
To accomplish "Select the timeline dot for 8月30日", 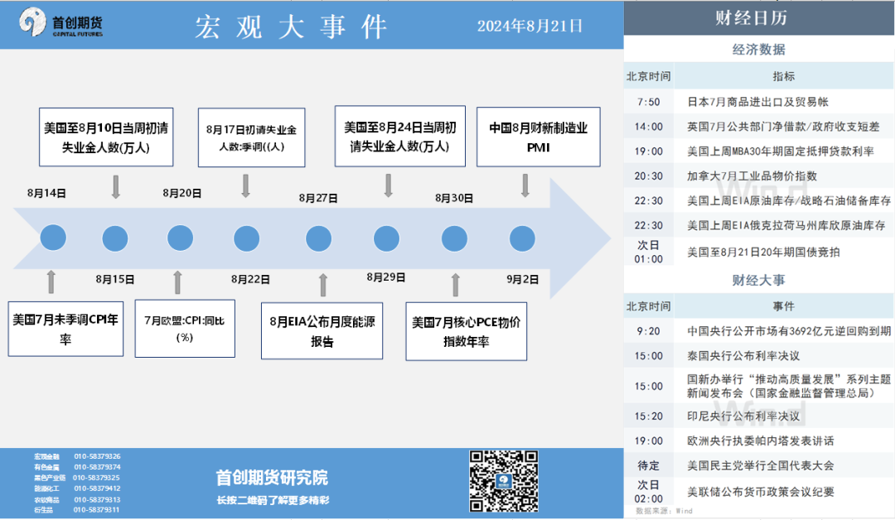I will (x=454, y=238).
